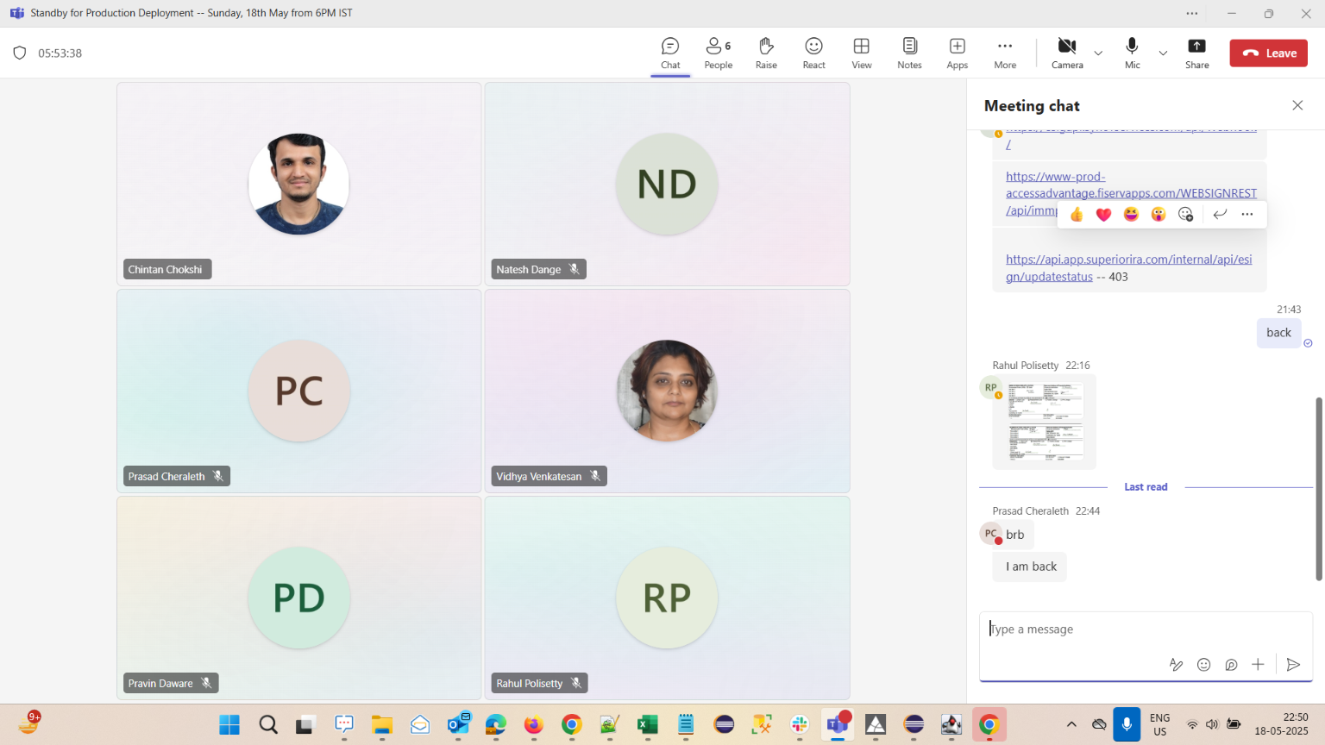The height and width of the screenshot is (745, 1325).
Task: Click the 'brb' message from Prasad Cheraleth
Action: (x=1015, y=535)
